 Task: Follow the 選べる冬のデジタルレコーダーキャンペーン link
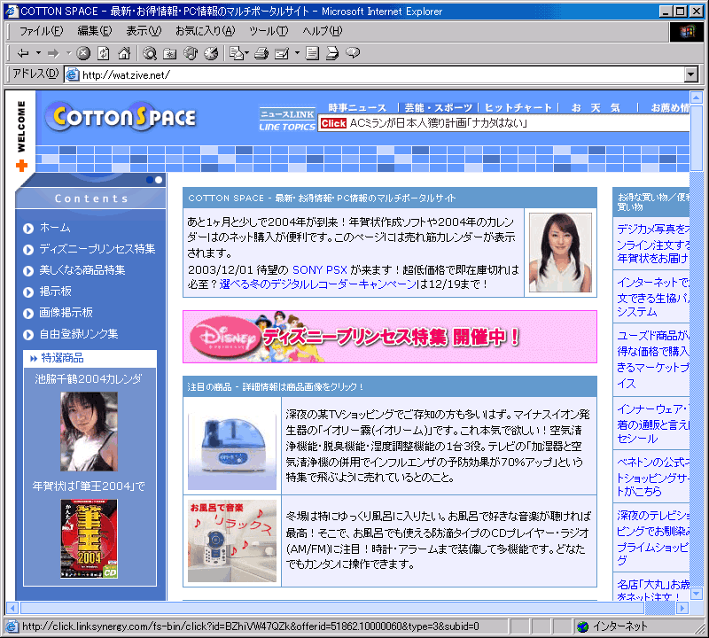coord(317,284)
